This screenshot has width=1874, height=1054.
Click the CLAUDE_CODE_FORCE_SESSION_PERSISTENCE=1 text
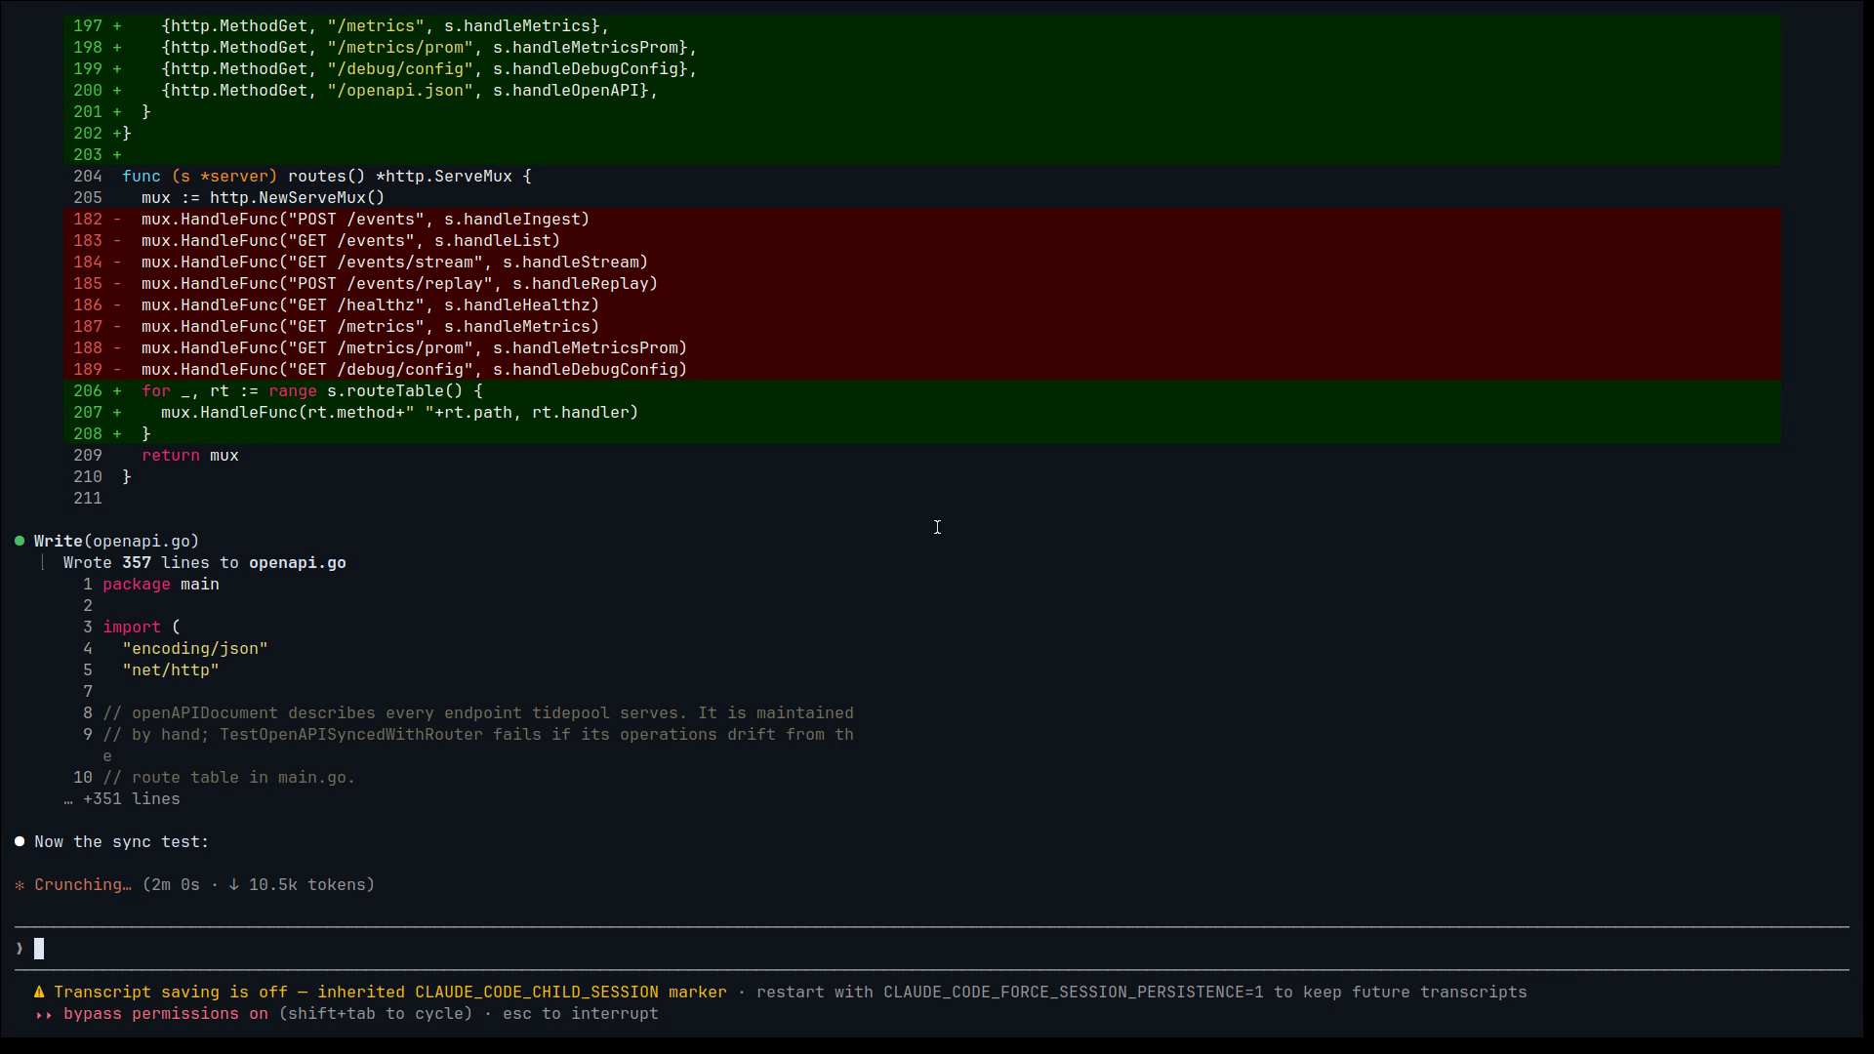pyautogui.click(x=1074, y=993)
